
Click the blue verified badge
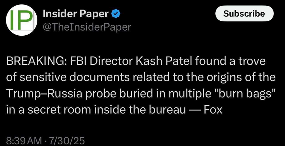point(115,14)
